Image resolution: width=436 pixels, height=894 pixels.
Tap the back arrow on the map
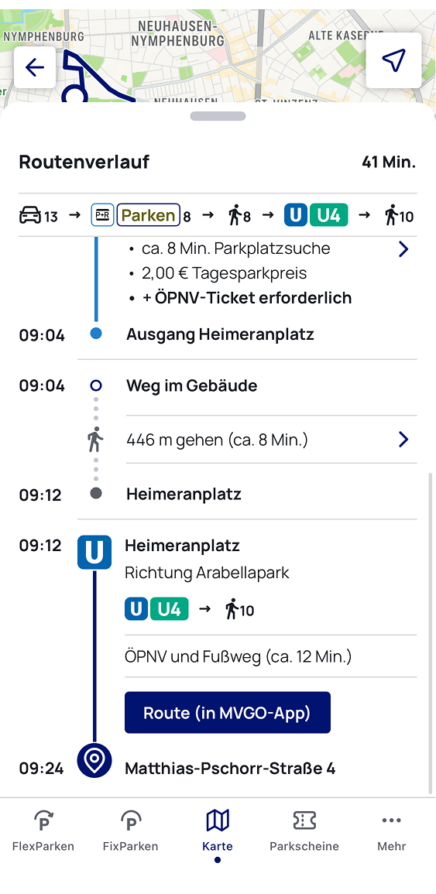click(35, 67)
